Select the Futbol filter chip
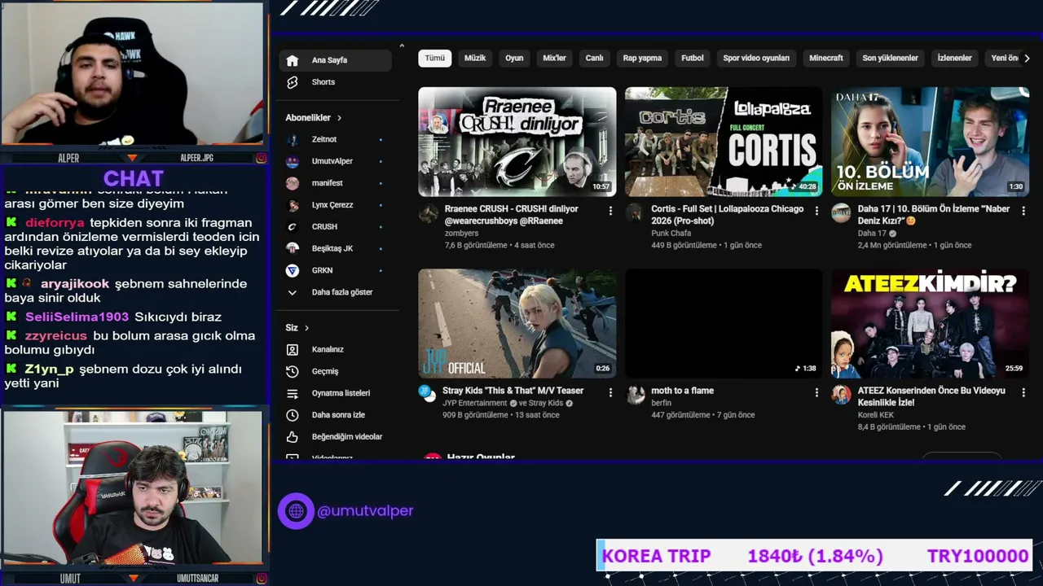 click(693, 59)
